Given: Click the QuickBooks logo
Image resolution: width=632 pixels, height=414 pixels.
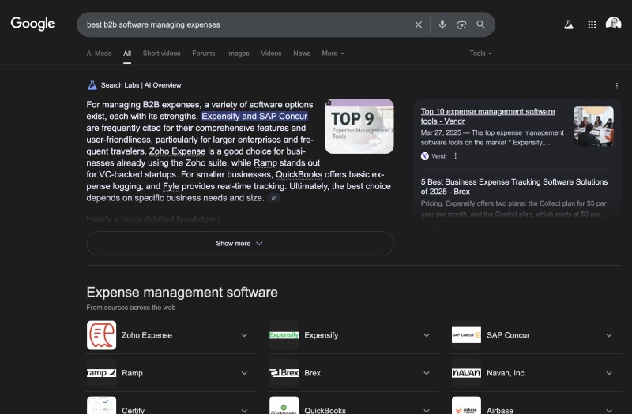Looking at the screenshot, I should tap(284, 405).
